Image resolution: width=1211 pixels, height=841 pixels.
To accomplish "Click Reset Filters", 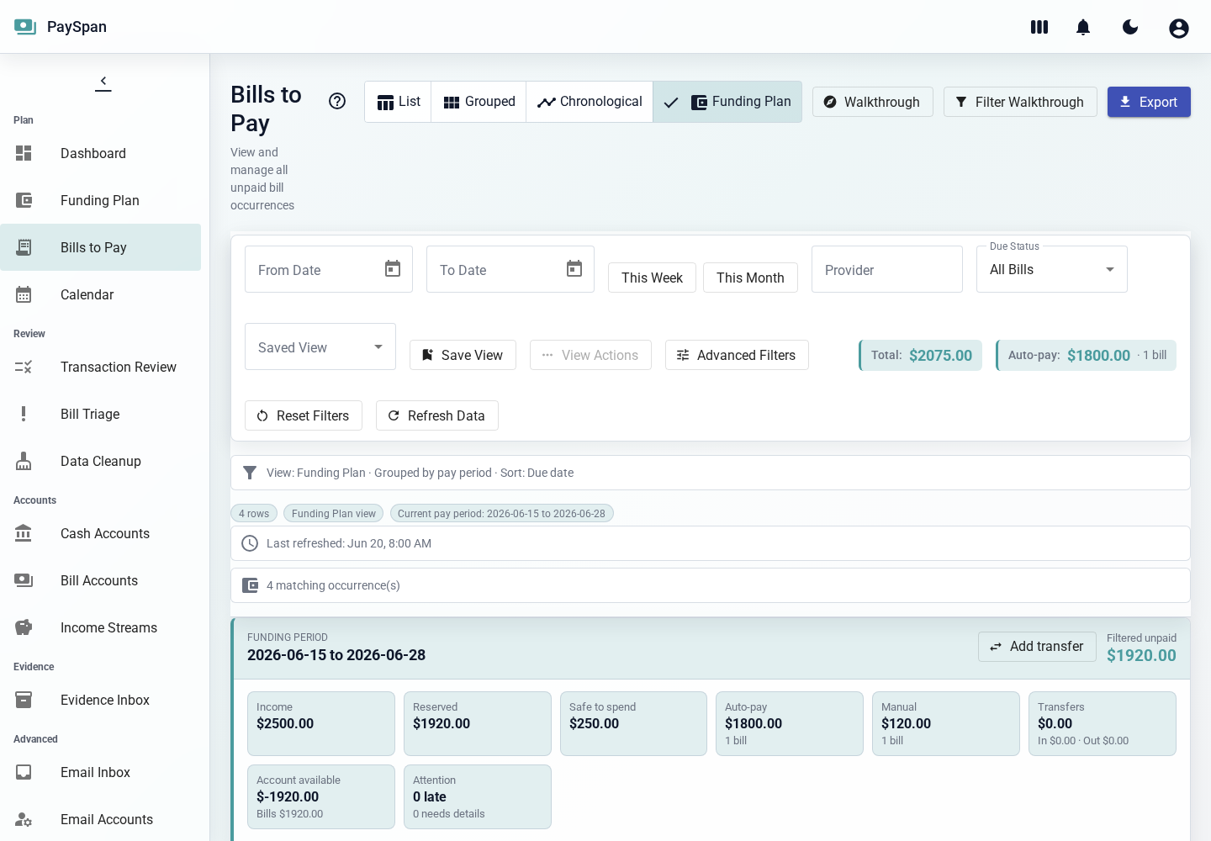I will 304,415.
